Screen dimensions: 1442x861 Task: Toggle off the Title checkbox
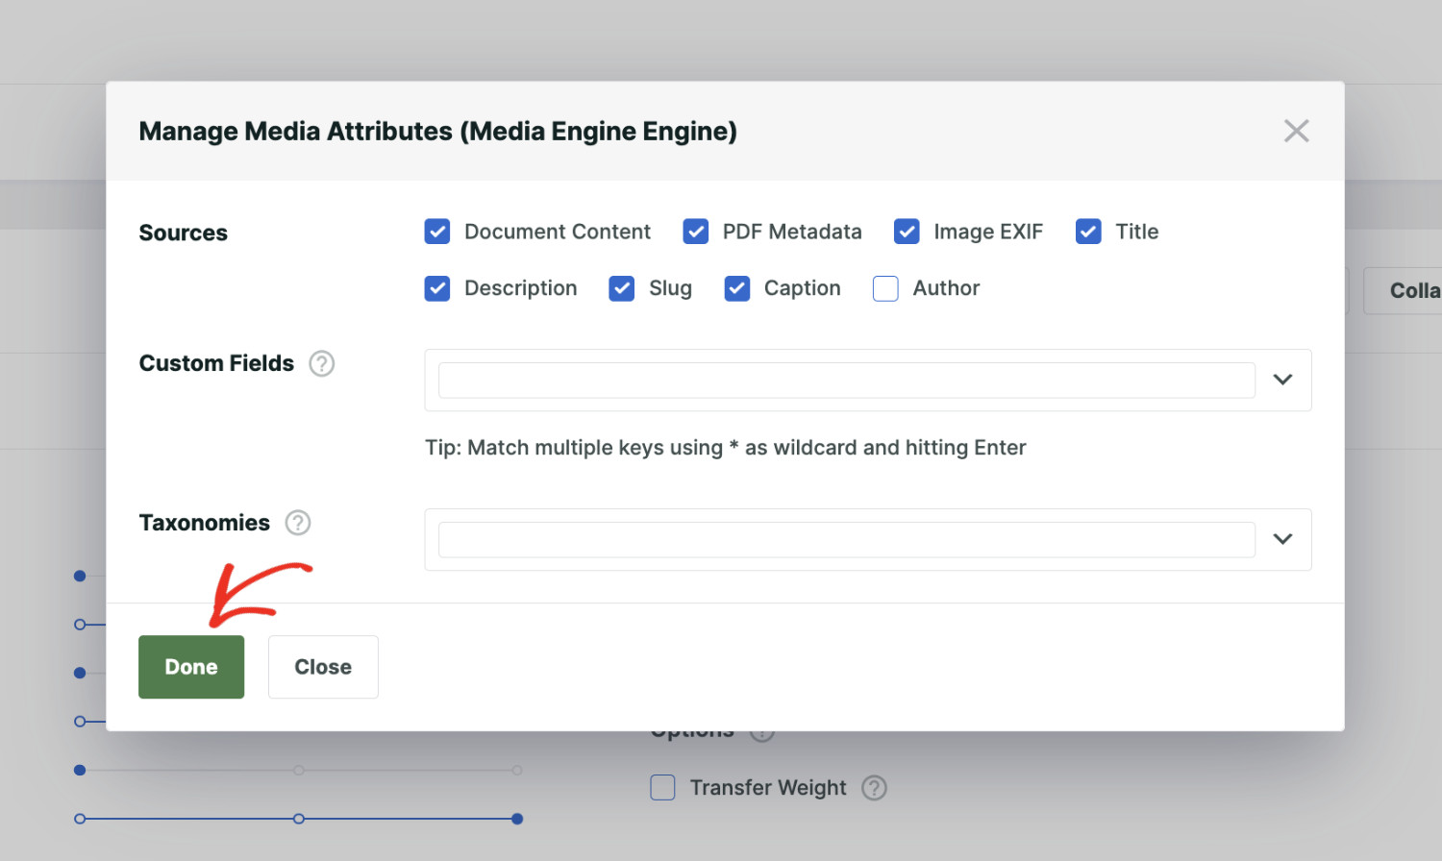point(1087,232)
